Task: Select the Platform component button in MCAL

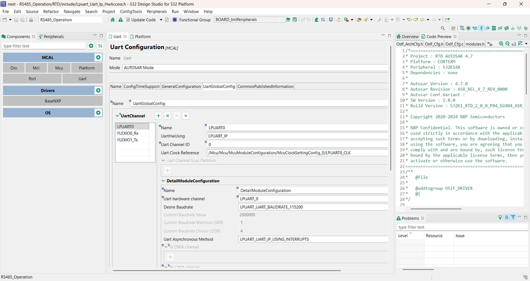Action: pyautogui.click(x=87, y=68)
